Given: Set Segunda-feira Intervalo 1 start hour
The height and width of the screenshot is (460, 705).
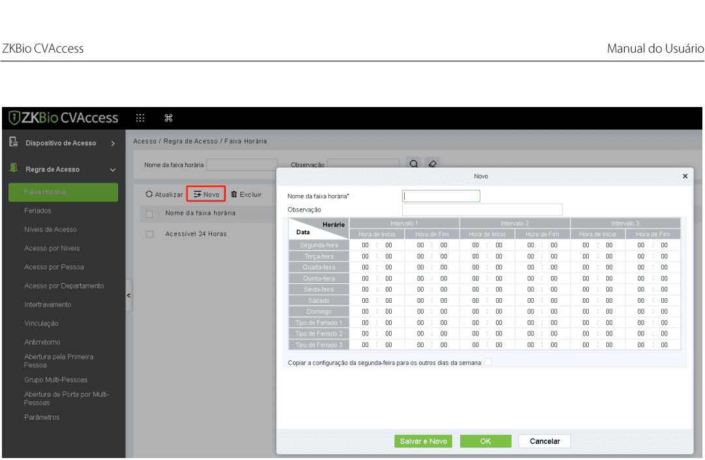Looking at the screenshot, I should click(x=365, y=245).
